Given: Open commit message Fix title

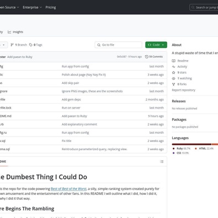Looking at the screenshot, I should [67, 141].
